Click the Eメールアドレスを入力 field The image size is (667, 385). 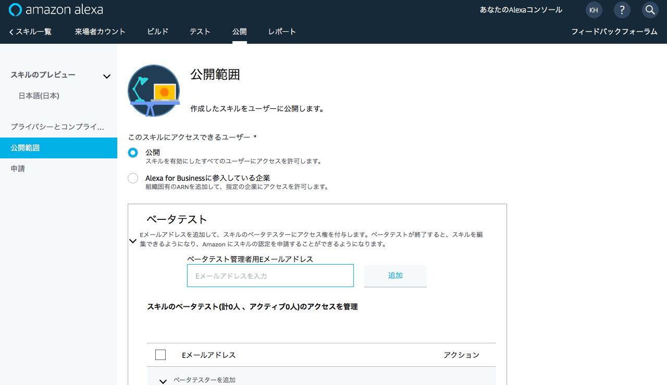click(270, 276)
